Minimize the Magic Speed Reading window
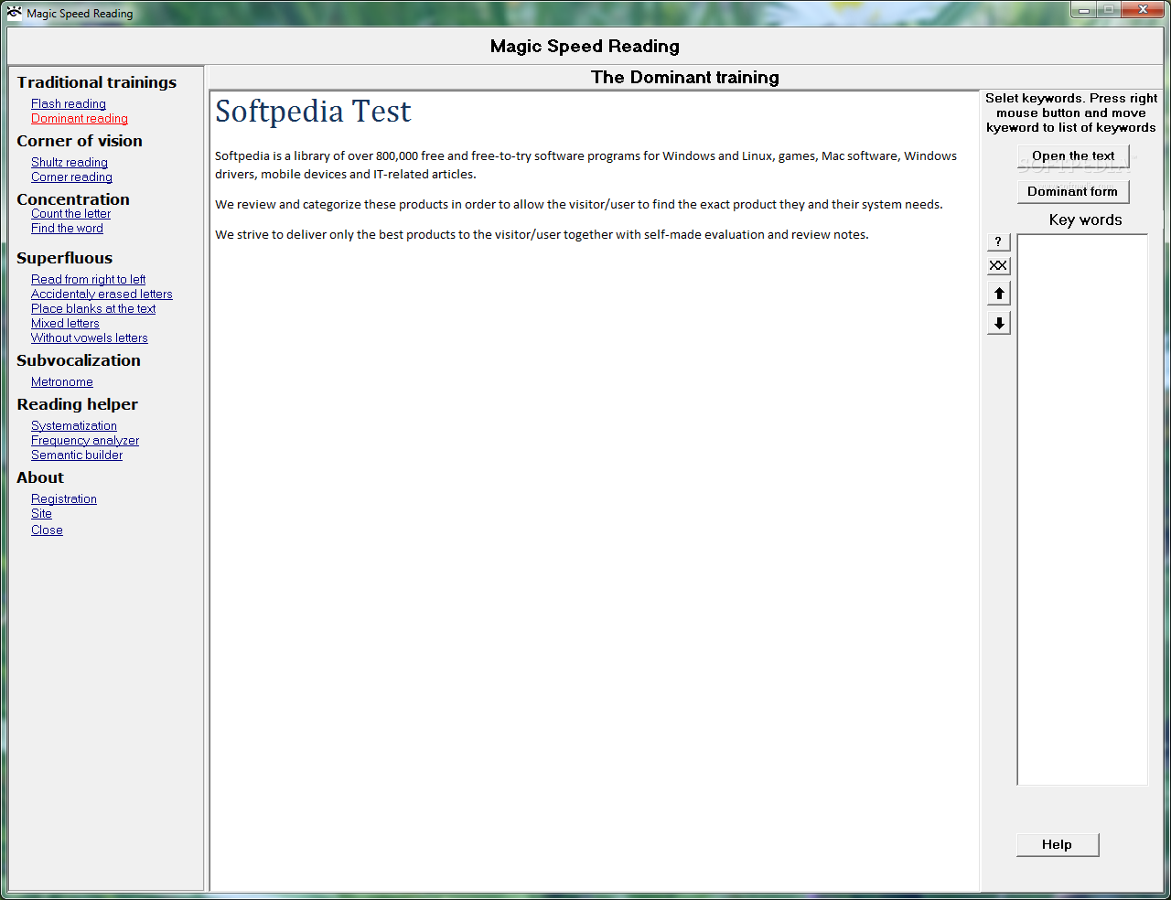Image resolution: width=1171 pixels, height=900 pixels. (x=1084, y=10)
